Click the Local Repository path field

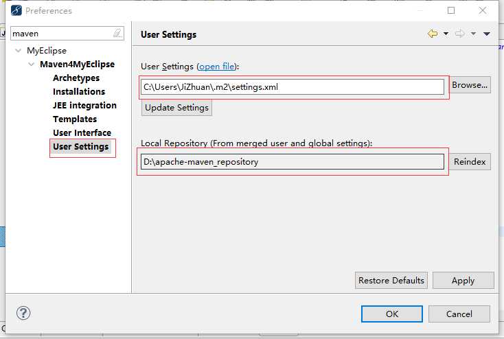click(293, 162)
